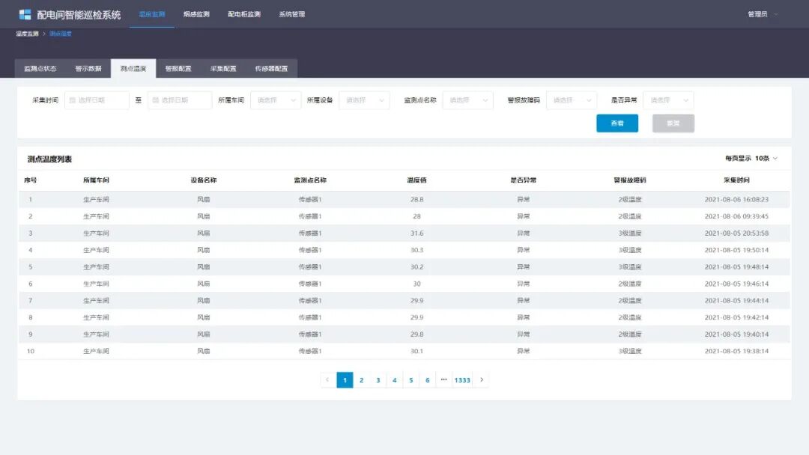Image resolution: width=809 pixels, height=455 pixels.
Task: Open the 系统管理 top menu
Action: [x=292, y=14]
